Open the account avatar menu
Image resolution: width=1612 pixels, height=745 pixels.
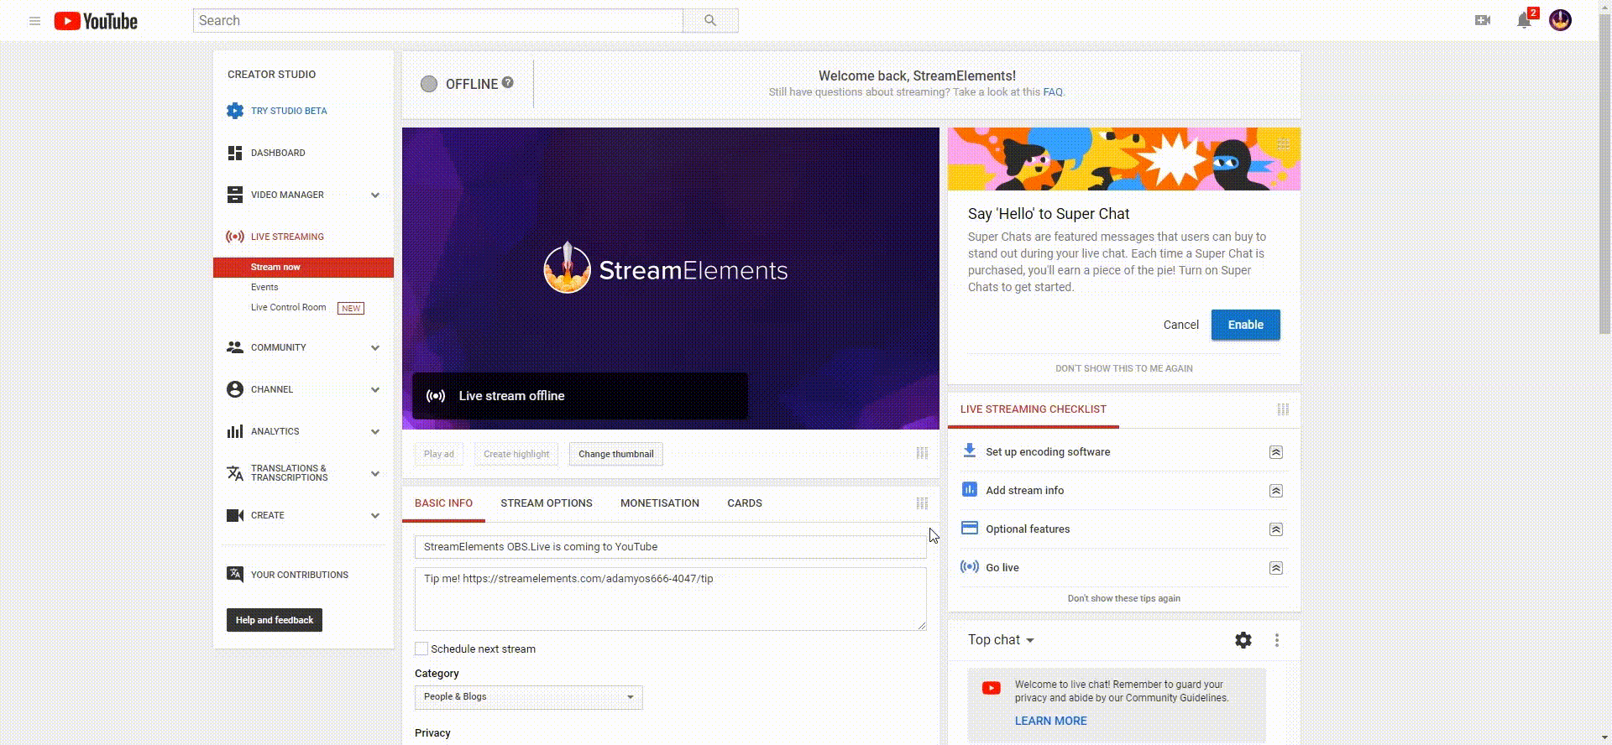click(1560, 20)
